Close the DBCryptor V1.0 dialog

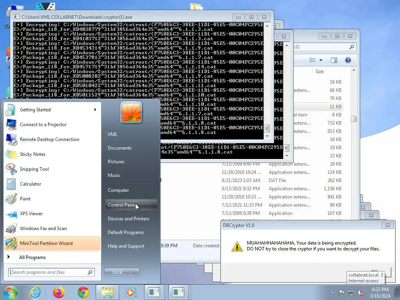click(388, 225)
